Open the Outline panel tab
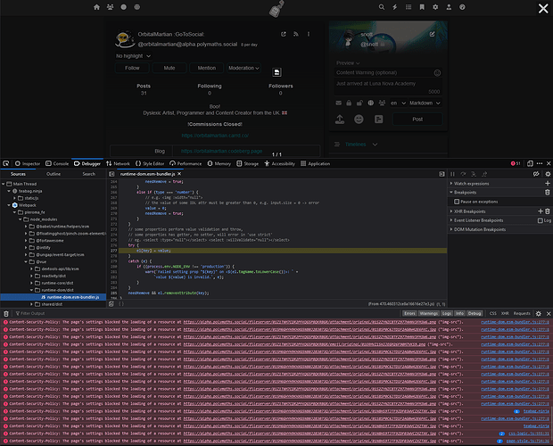 [x=54, y=174]
